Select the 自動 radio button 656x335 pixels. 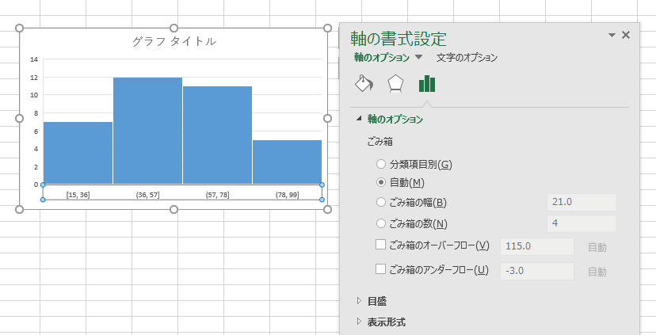(381, 182)
